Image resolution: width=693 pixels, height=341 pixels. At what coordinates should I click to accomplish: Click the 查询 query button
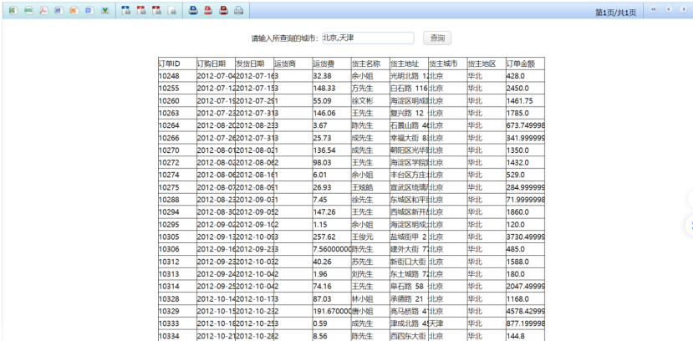437,38
